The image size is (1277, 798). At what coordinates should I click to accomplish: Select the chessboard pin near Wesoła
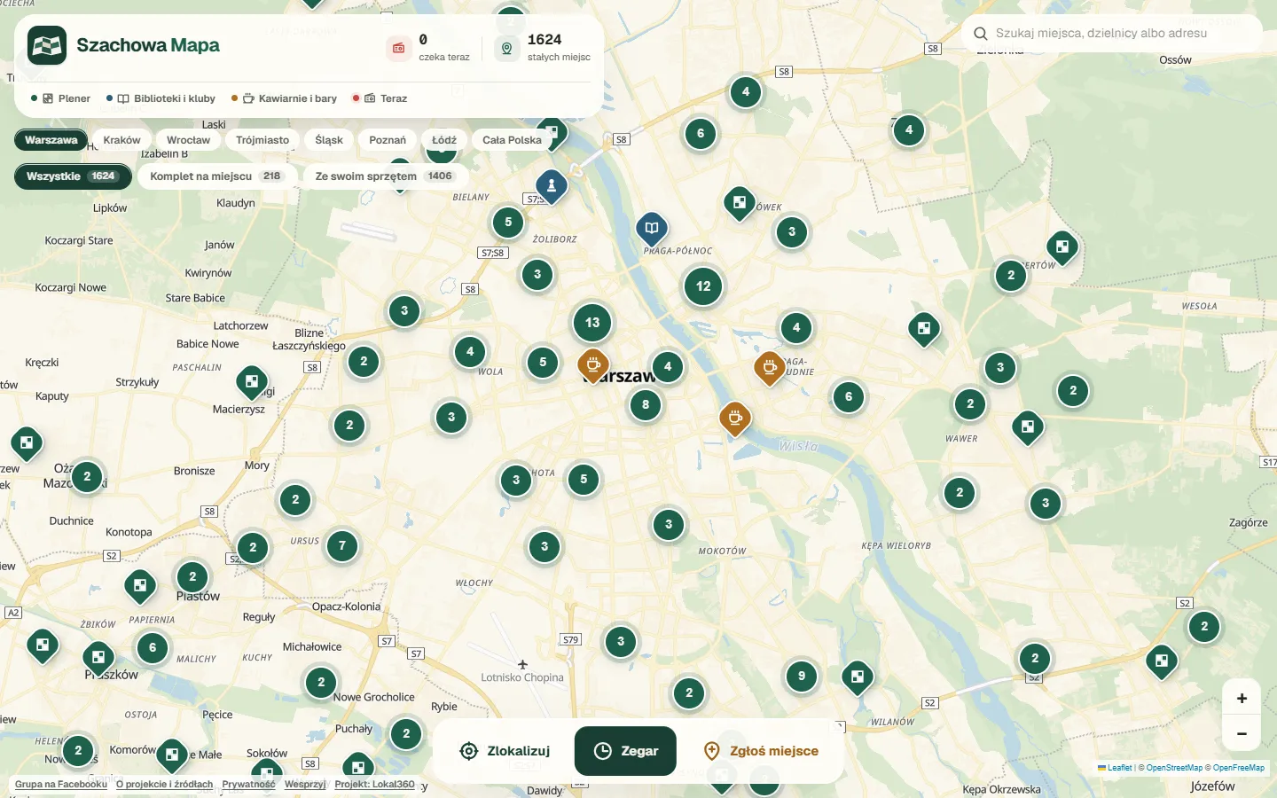tap(1062, 247)
